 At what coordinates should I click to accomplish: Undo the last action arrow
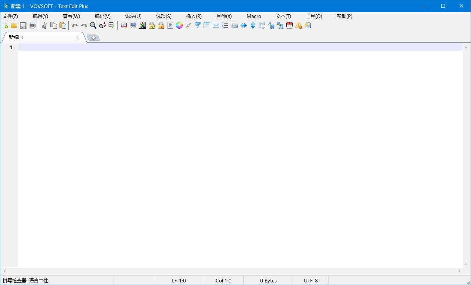pos(75,25)
